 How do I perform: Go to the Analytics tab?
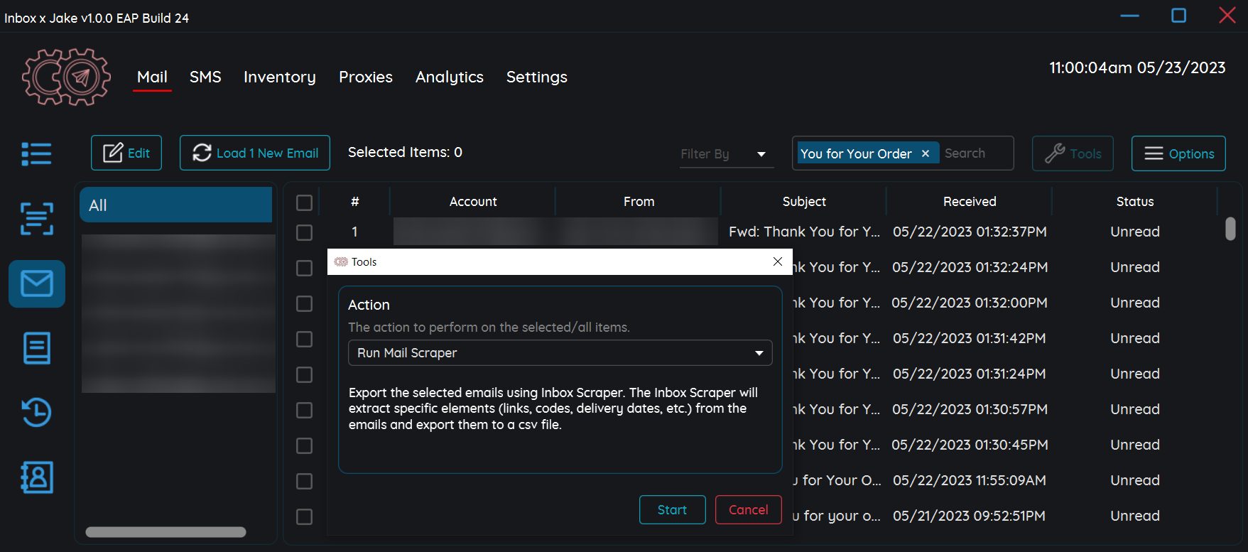[449, 77]
